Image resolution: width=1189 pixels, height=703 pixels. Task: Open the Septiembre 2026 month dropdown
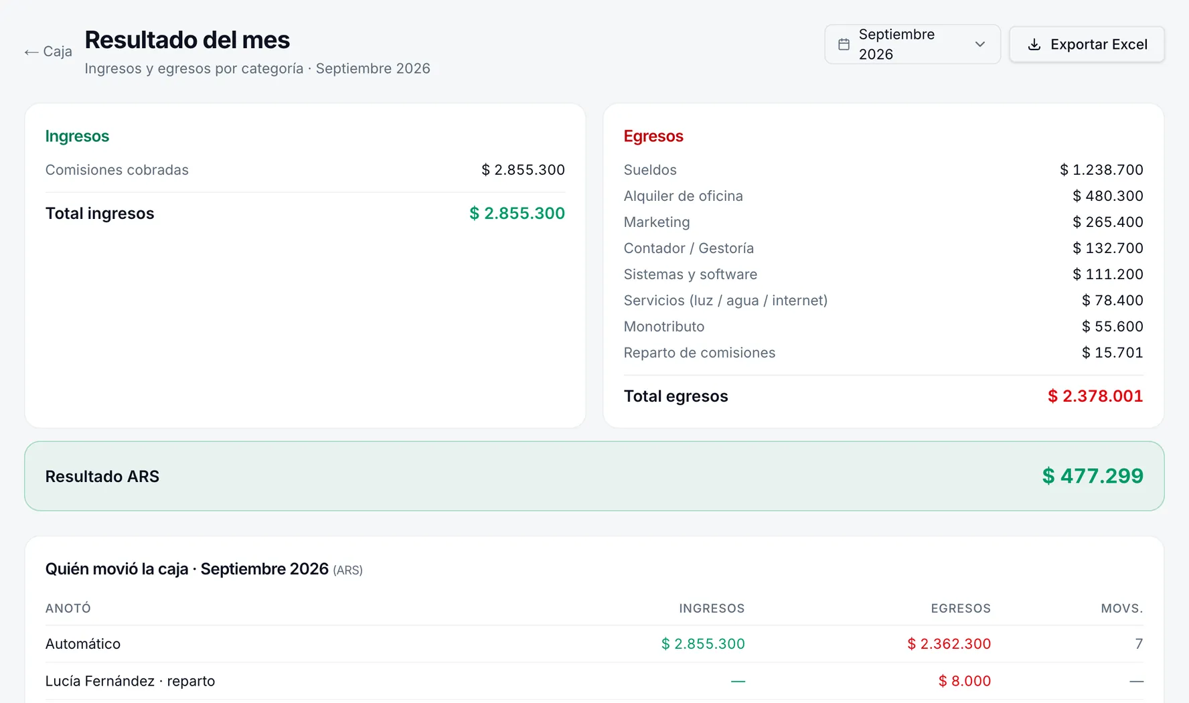point(912,44)
